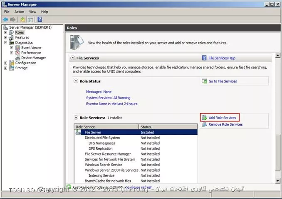Click the Remove Role Services icon
Screen dimensions: 282x199
coord(204,124)
